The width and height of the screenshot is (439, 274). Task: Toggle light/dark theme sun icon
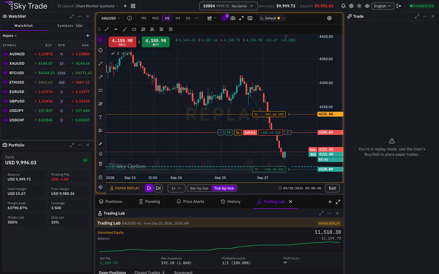[x=359, y=6]
